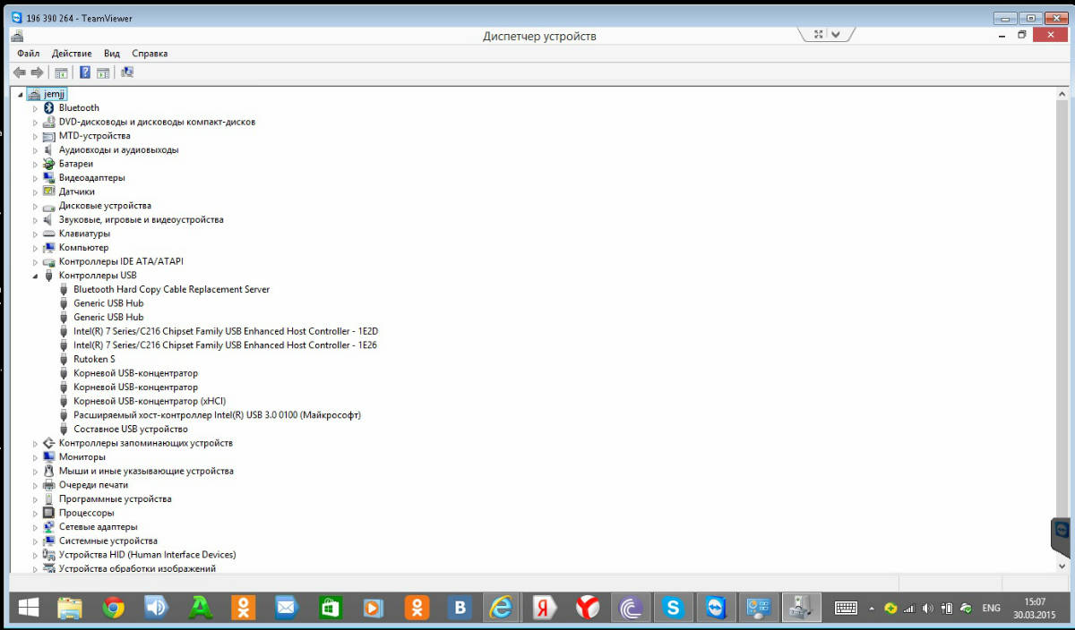Image resolution: width=1075 pixels, height=630 pixels.
Task: Open Skype from the taskbar
Action: (x=672, y=608)
